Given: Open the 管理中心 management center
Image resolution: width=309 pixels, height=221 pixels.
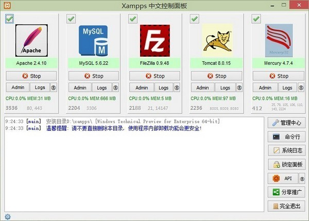Looking at the screenshot, I should pyautogui.click(x=286, y=123).
